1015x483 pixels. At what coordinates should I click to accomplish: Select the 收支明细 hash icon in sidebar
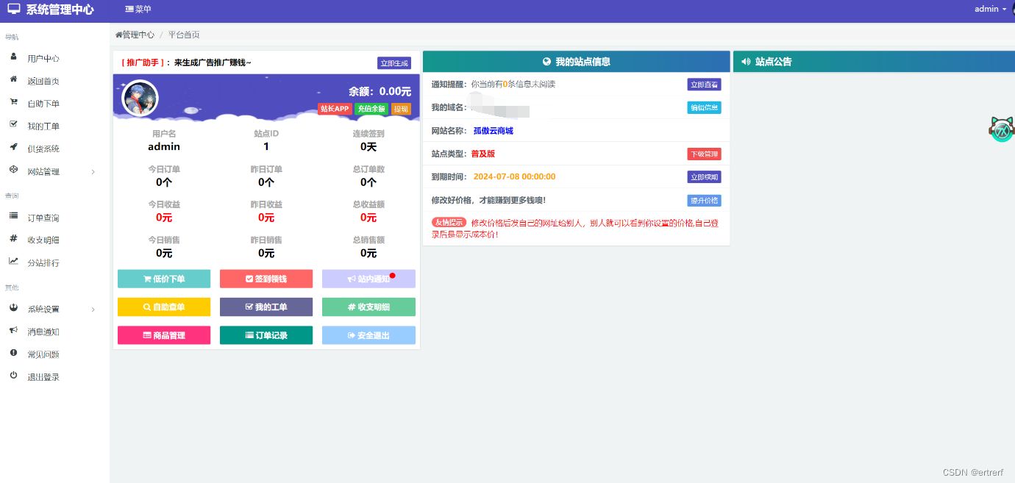pyautogui.click(x=14, y=239)
